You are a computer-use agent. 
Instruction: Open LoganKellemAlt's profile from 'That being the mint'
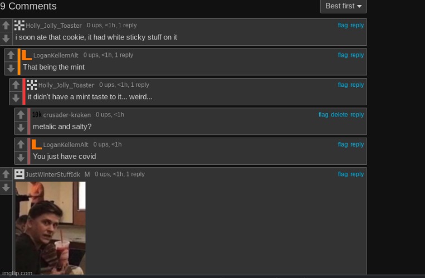point(56,55)
